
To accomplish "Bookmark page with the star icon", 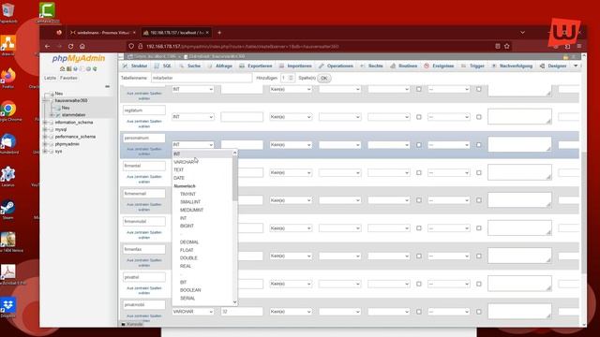I will (507, 46).
